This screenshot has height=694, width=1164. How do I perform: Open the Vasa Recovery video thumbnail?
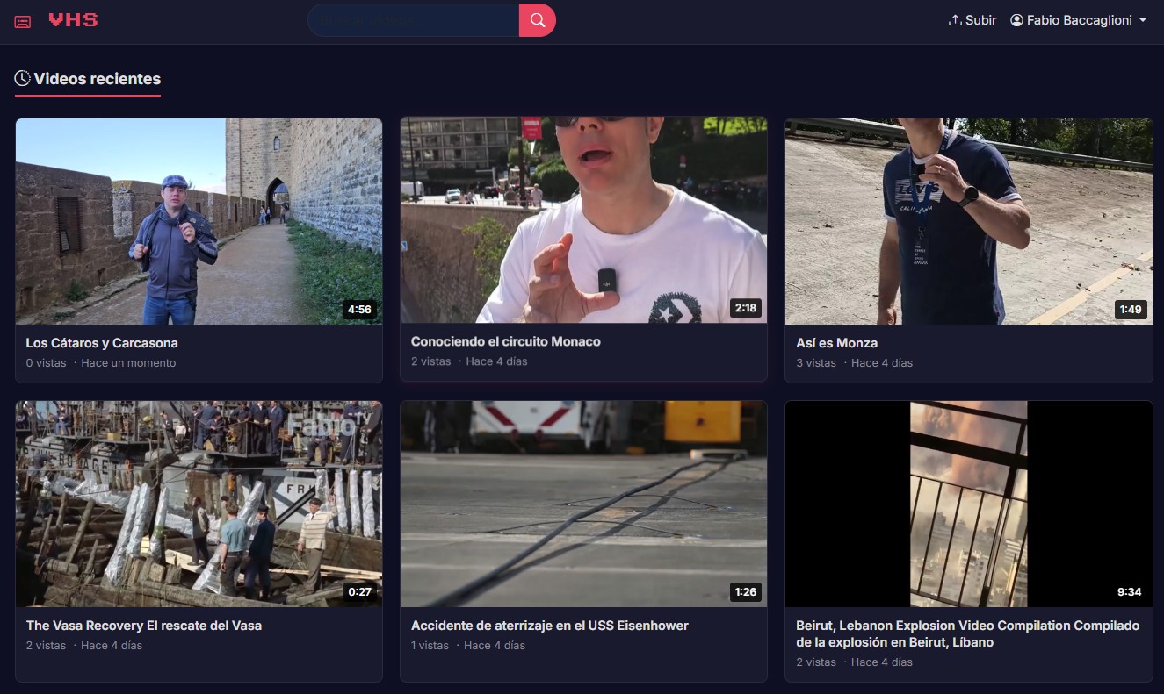click(199, 504)
